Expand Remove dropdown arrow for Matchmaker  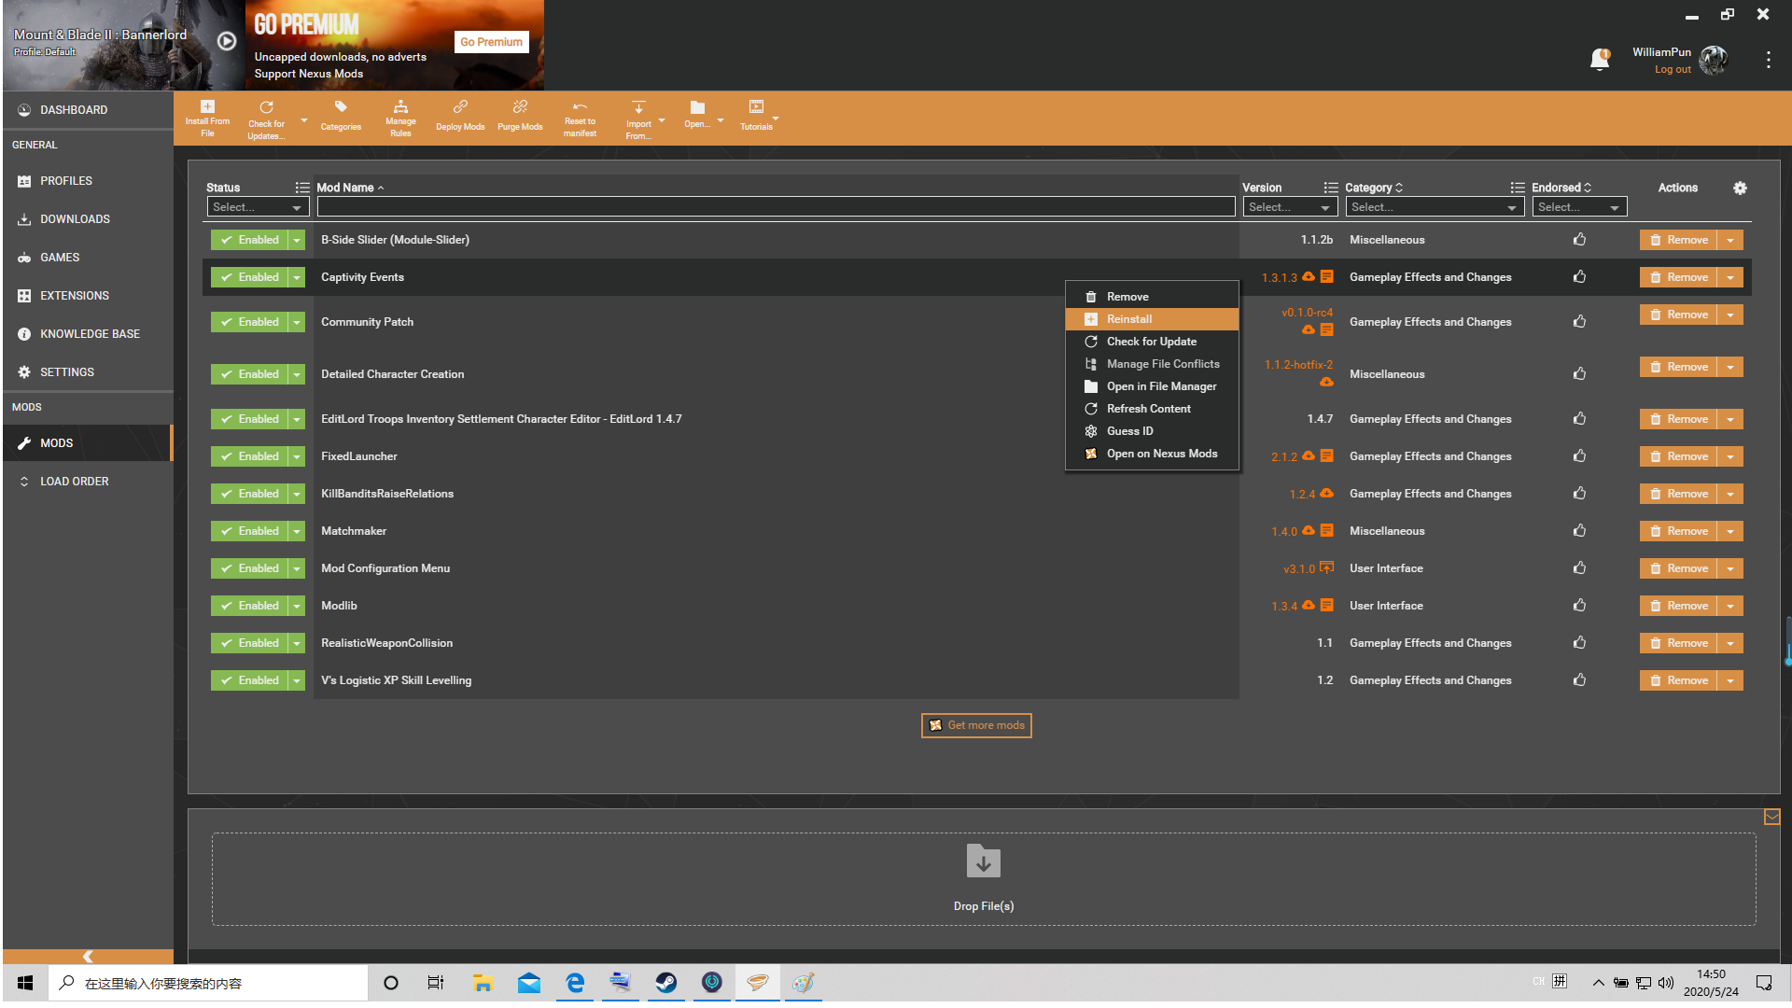pyautogui.click(x=1730, y=531)
